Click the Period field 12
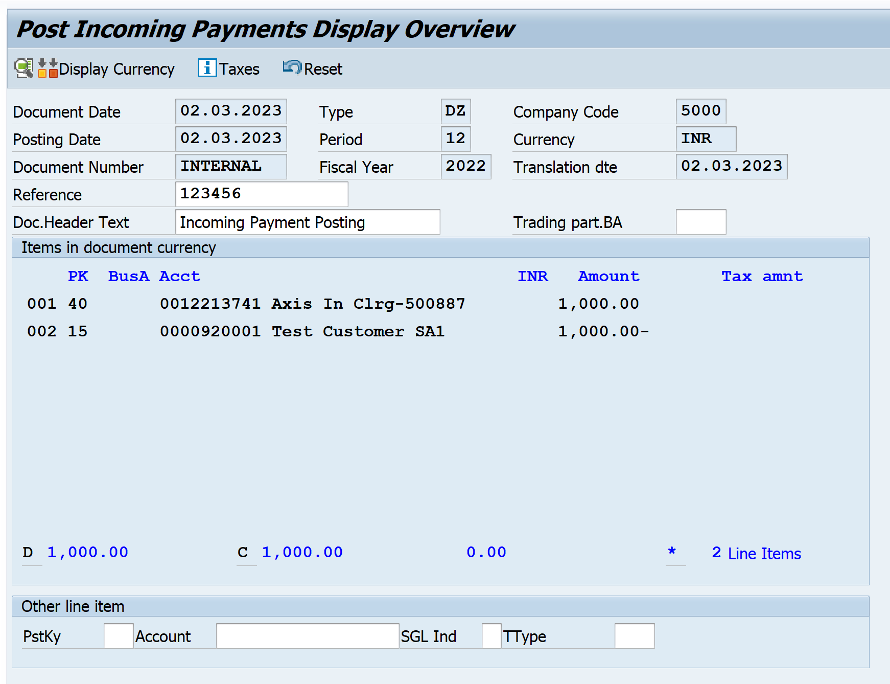Viewport: 890px width, 684px height. click(x=456, y=139)
